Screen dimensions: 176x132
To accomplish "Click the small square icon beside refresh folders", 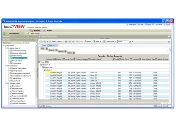I will coord(36,40).
